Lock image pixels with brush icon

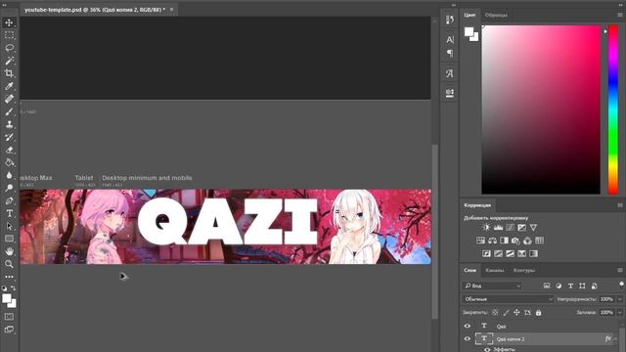coord(506,313)
